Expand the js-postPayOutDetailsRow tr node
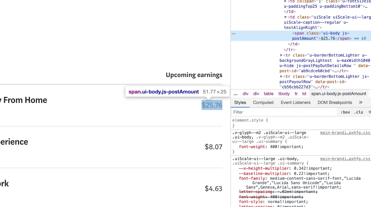This screenshot has height=207, width=371. pyautogui.click(x=281, y=55)
